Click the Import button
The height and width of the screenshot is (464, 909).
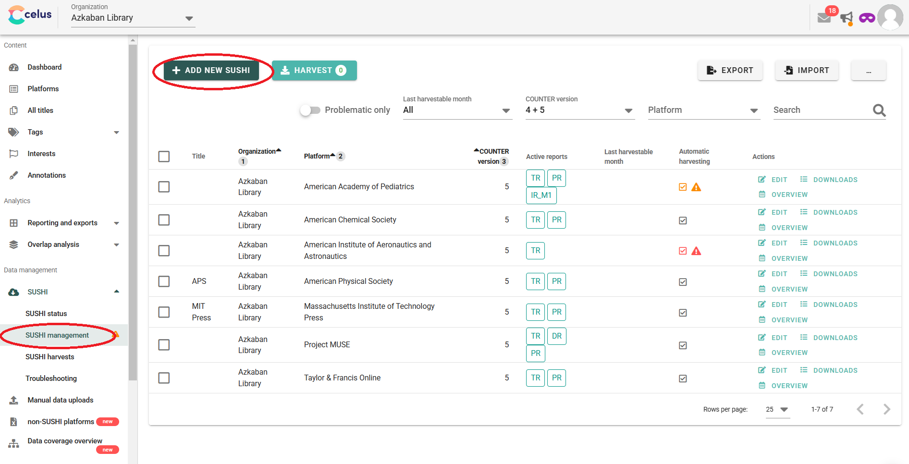(x=807, y=71)
